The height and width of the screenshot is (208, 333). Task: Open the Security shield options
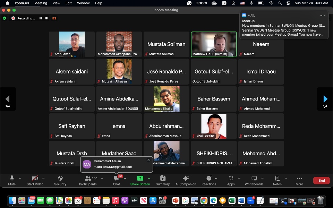(60, 180)
